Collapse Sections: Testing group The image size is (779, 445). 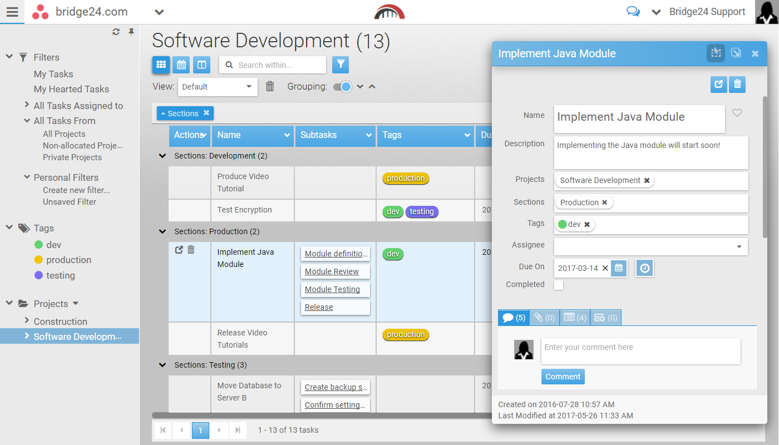[x=162, y=365]
